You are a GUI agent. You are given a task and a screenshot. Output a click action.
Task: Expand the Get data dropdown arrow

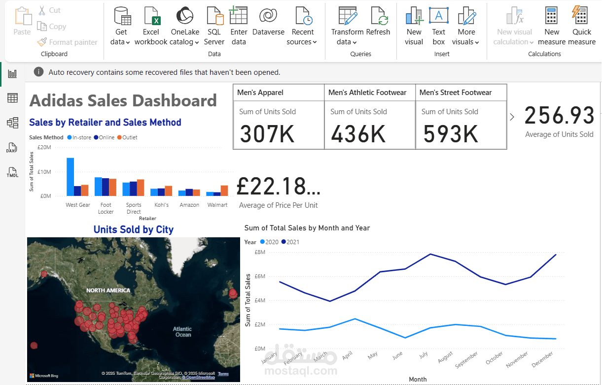click(x=128, y=42)
